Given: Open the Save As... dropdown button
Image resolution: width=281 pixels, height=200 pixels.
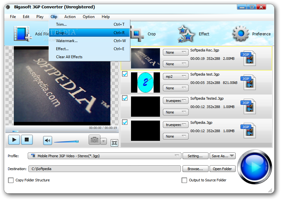Looking at the screenshot, I should [x=222, y=156].
